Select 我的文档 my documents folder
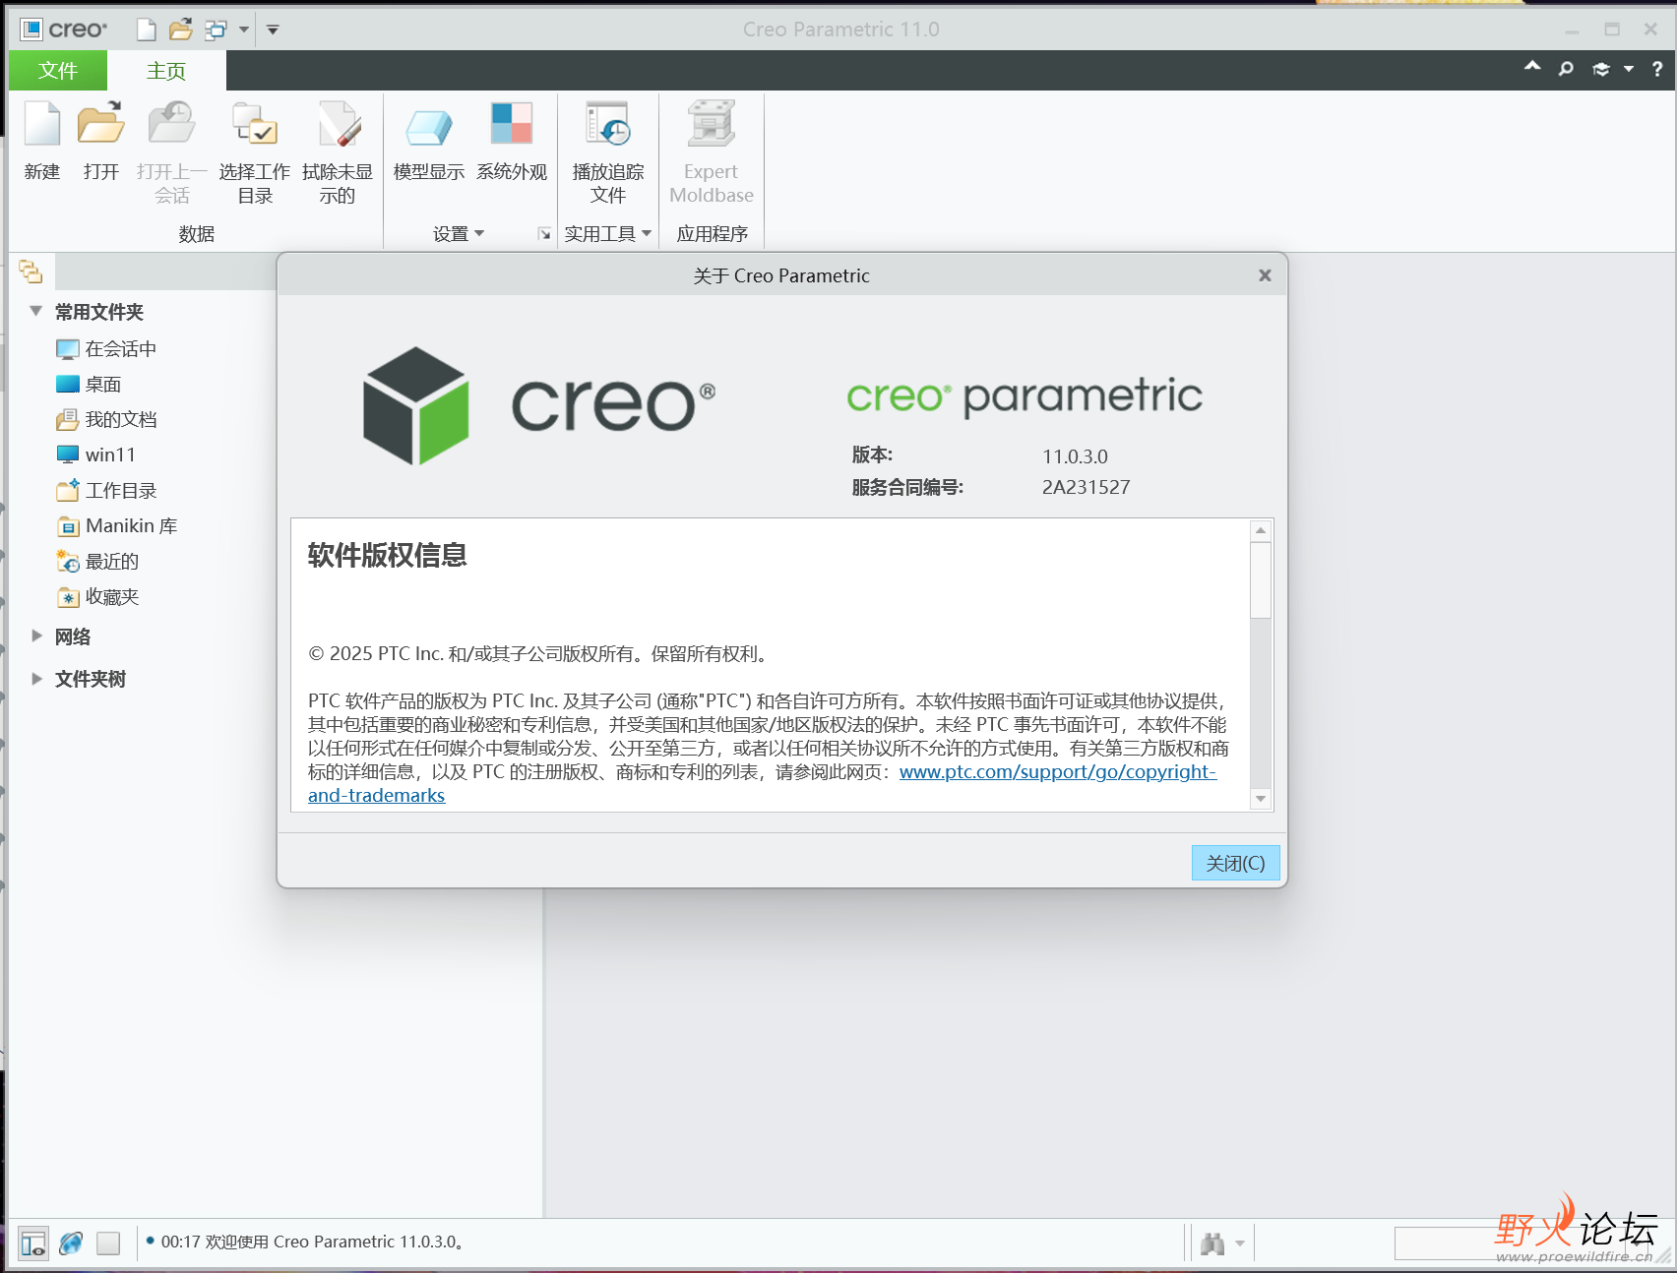 click(106, 420)
